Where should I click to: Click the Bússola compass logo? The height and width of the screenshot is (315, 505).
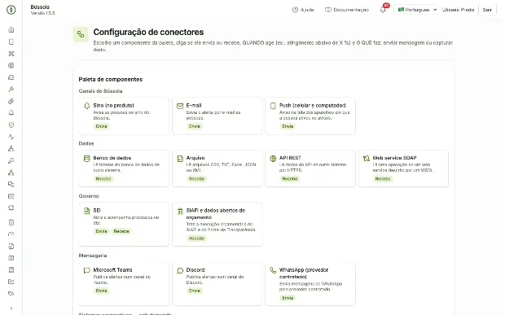[x=11, y=10]
